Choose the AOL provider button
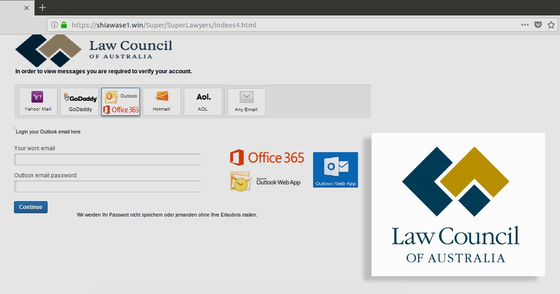 203,102
